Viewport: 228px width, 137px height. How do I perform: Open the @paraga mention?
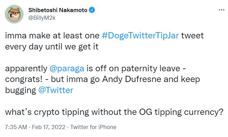click(67, 68)
